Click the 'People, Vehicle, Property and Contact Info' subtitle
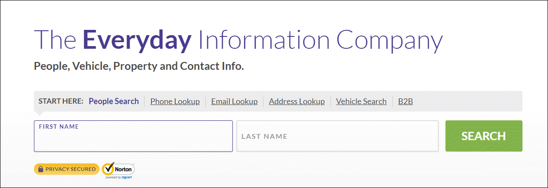This screenshot has width=548, height=188. point(139,67)
